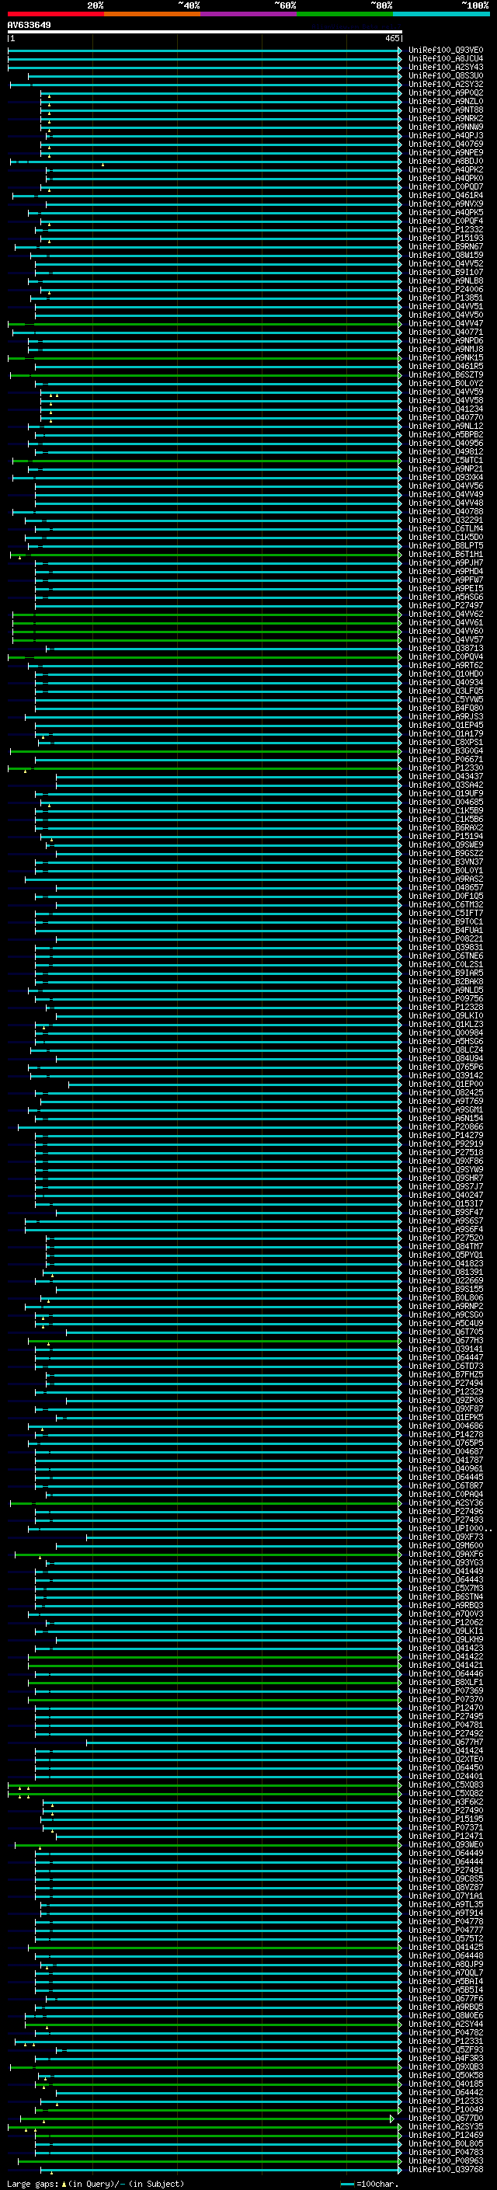Viewport: 497px width, 2190px height.
Task: Select the UniRef100_A9NT88 label
Action: tap(445, 110)
